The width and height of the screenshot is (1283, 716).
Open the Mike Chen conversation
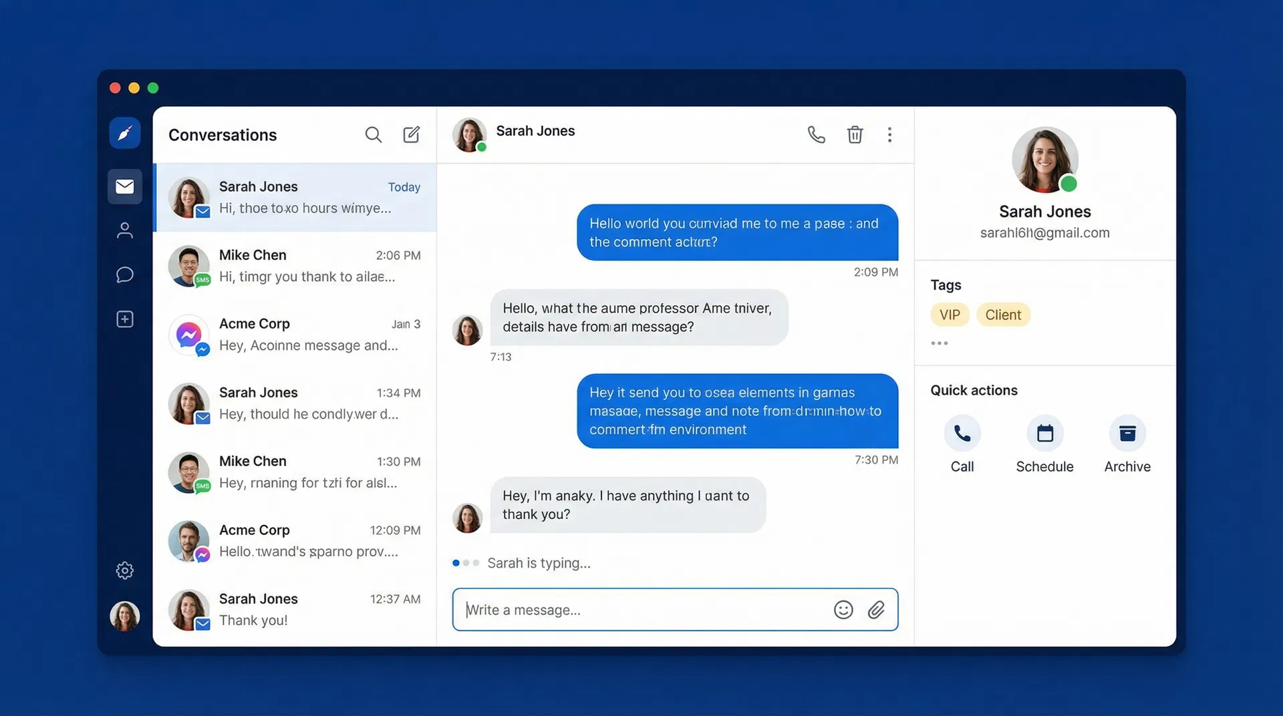294,266
